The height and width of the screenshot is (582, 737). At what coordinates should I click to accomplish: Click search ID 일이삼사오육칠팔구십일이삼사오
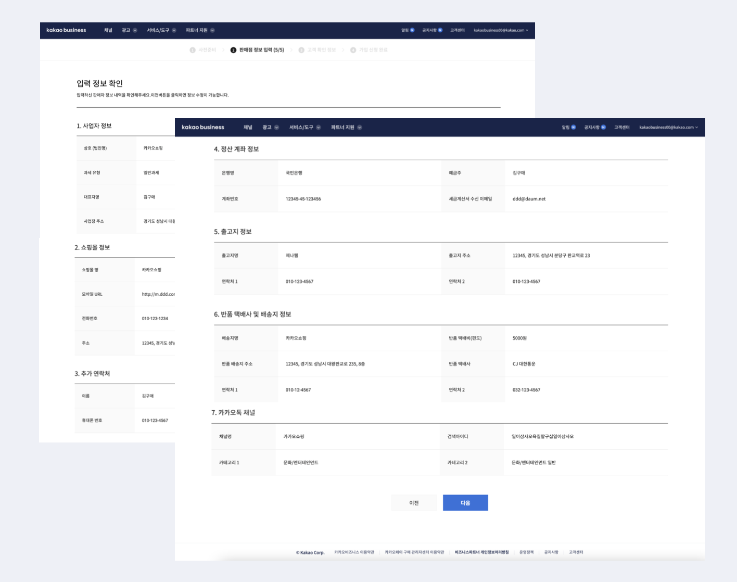[x=543, y=437]
